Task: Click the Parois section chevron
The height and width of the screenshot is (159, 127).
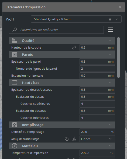Action: click(110, 55)
